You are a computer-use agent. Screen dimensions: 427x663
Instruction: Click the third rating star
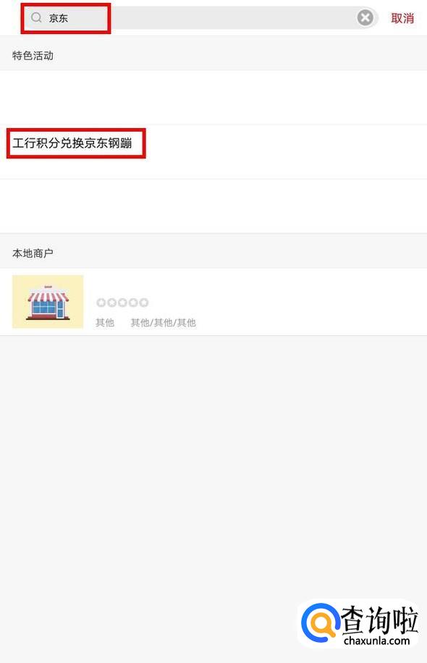[122, 303]
